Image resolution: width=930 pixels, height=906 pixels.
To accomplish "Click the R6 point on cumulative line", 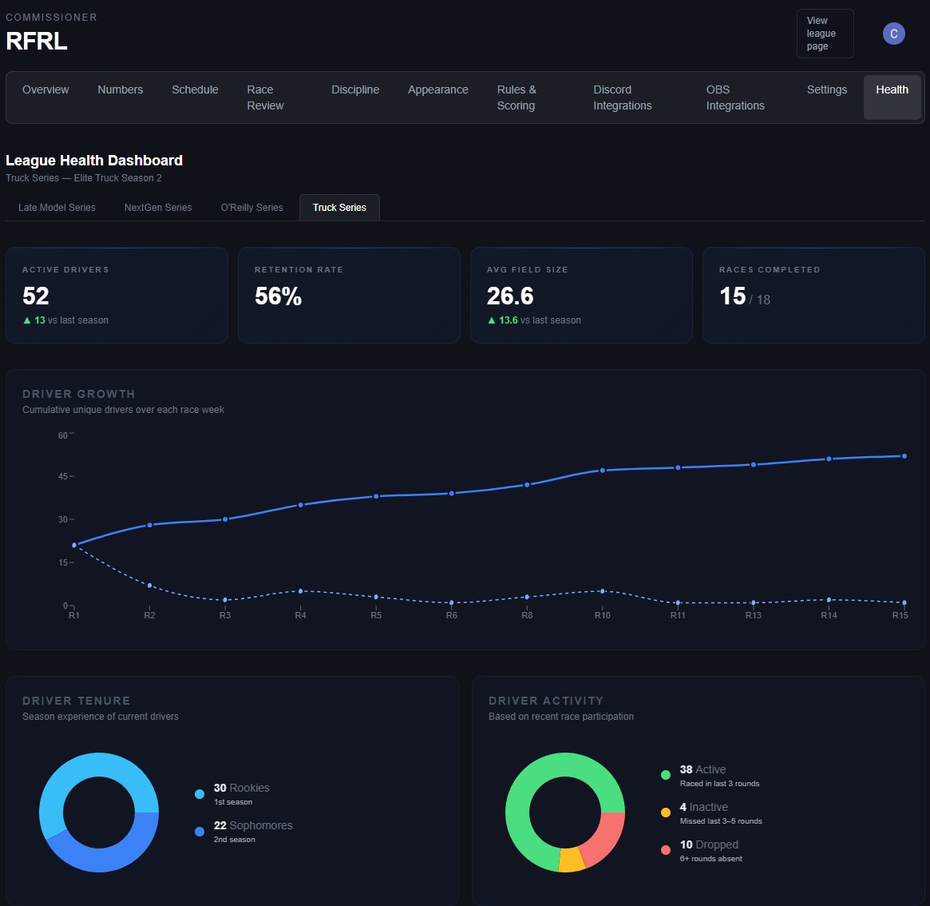I will point(451,494).
